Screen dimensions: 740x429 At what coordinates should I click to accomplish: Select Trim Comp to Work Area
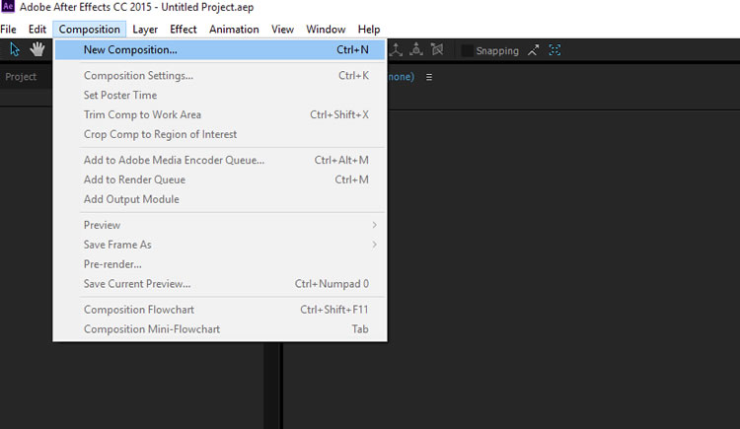[220, 114]
